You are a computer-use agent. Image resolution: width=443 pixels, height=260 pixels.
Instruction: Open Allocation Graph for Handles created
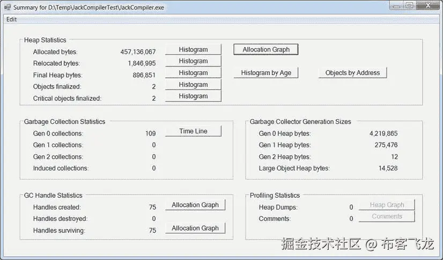coord(195,205)
